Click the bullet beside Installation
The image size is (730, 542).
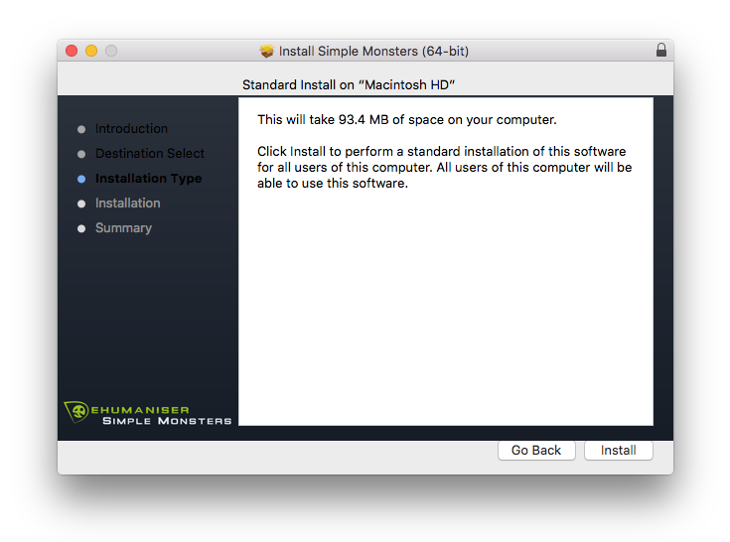81,203
